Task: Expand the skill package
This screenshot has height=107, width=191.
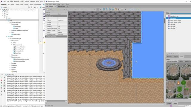Action: click(10, 70)
